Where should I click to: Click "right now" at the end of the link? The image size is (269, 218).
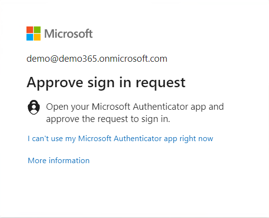pos(196,139)
